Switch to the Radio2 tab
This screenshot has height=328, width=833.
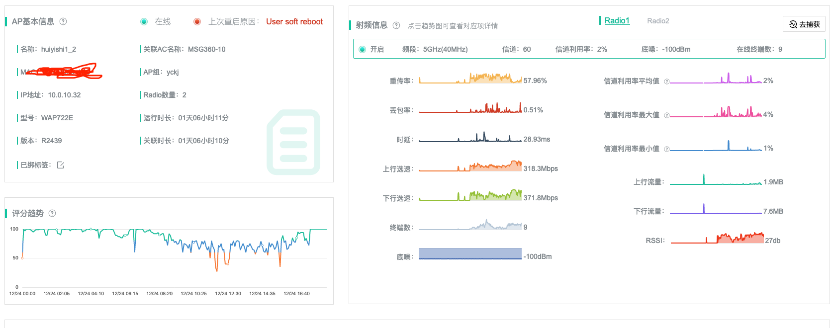658,21
